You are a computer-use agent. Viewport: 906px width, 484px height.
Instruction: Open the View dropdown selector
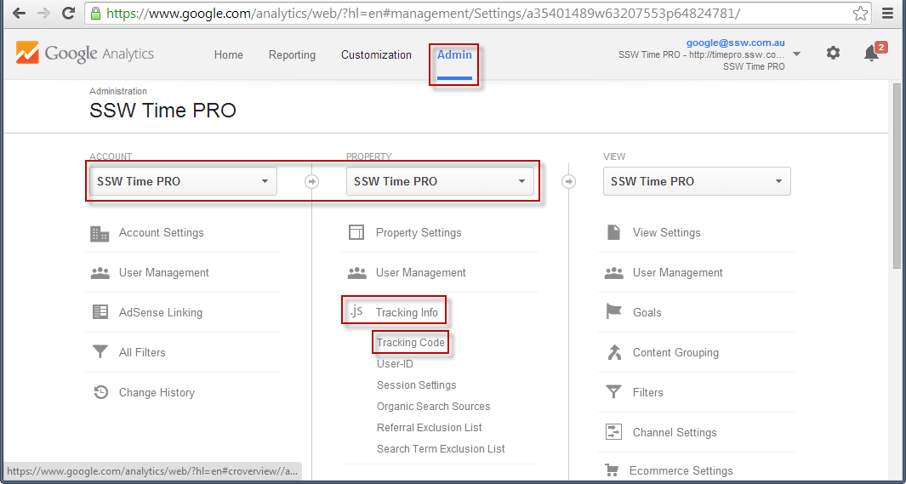pos(697,181)
